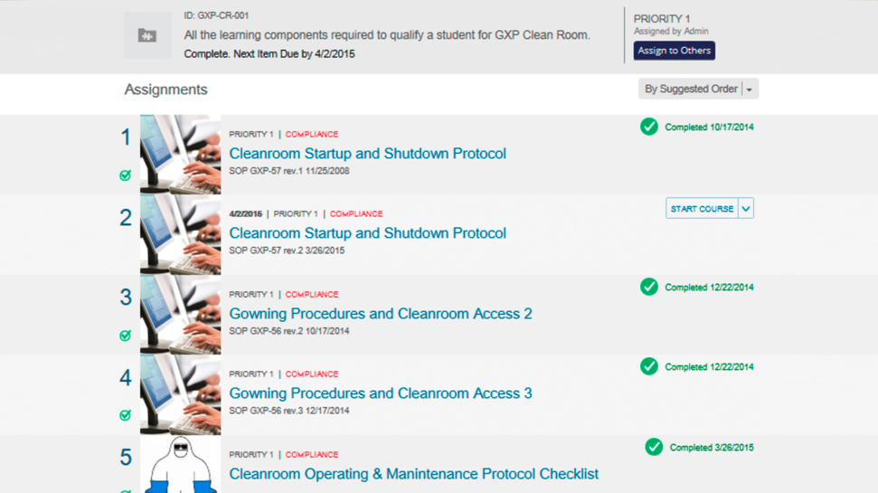Image resolution: width=878 pixels, height=493 pixels.
Task: Click small check badge under number 4
Action: 126,415
